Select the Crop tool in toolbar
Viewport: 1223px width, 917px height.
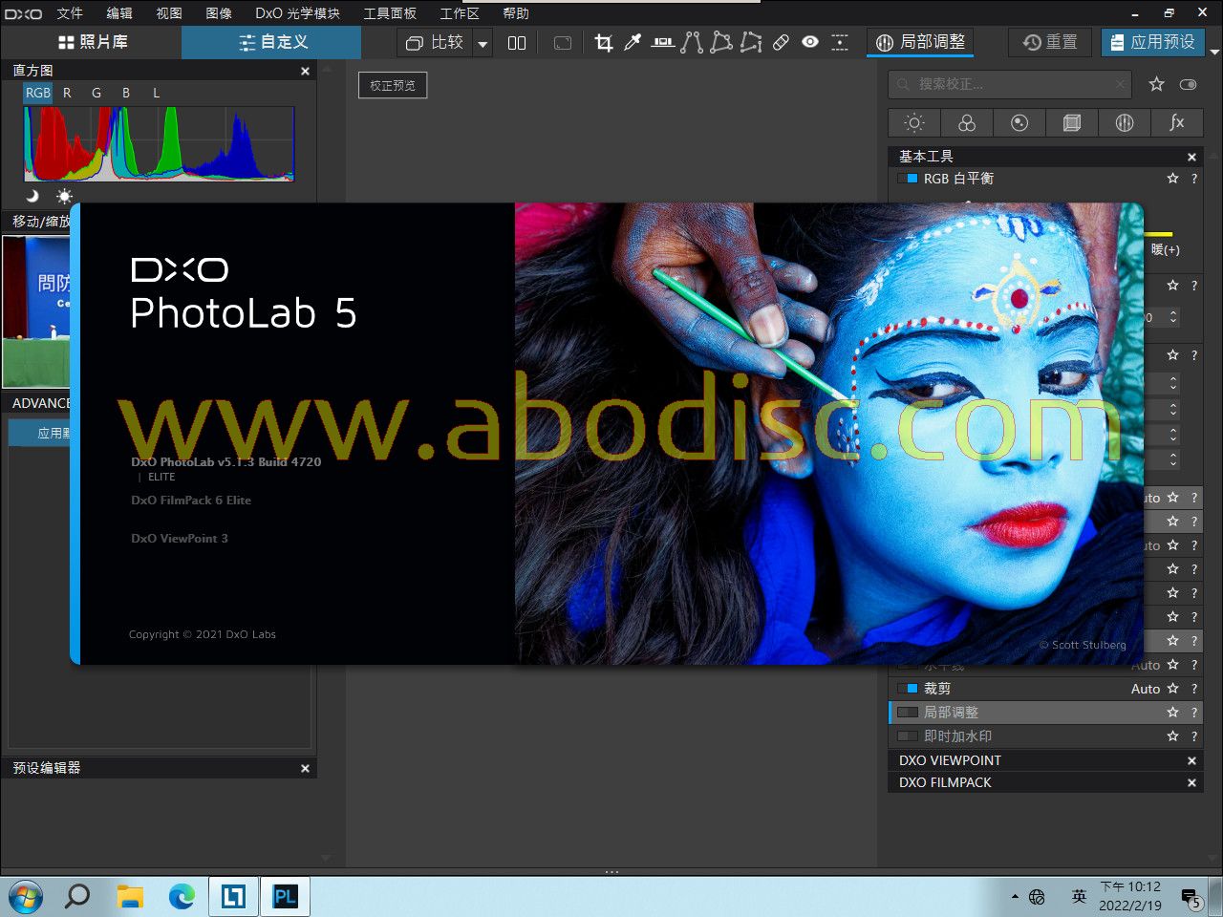point(603,42)
